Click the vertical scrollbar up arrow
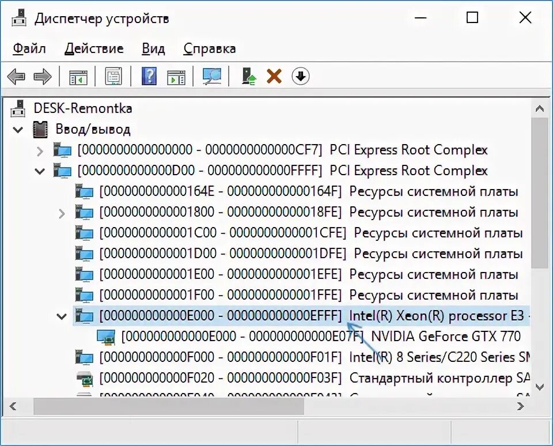The image size is (553, 446). tap(540, 109)
